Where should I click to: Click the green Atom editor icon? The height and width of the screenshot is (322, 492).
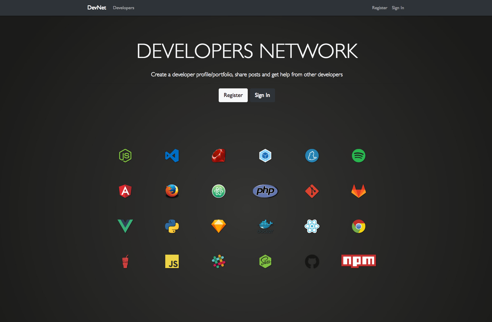[219, 191]
